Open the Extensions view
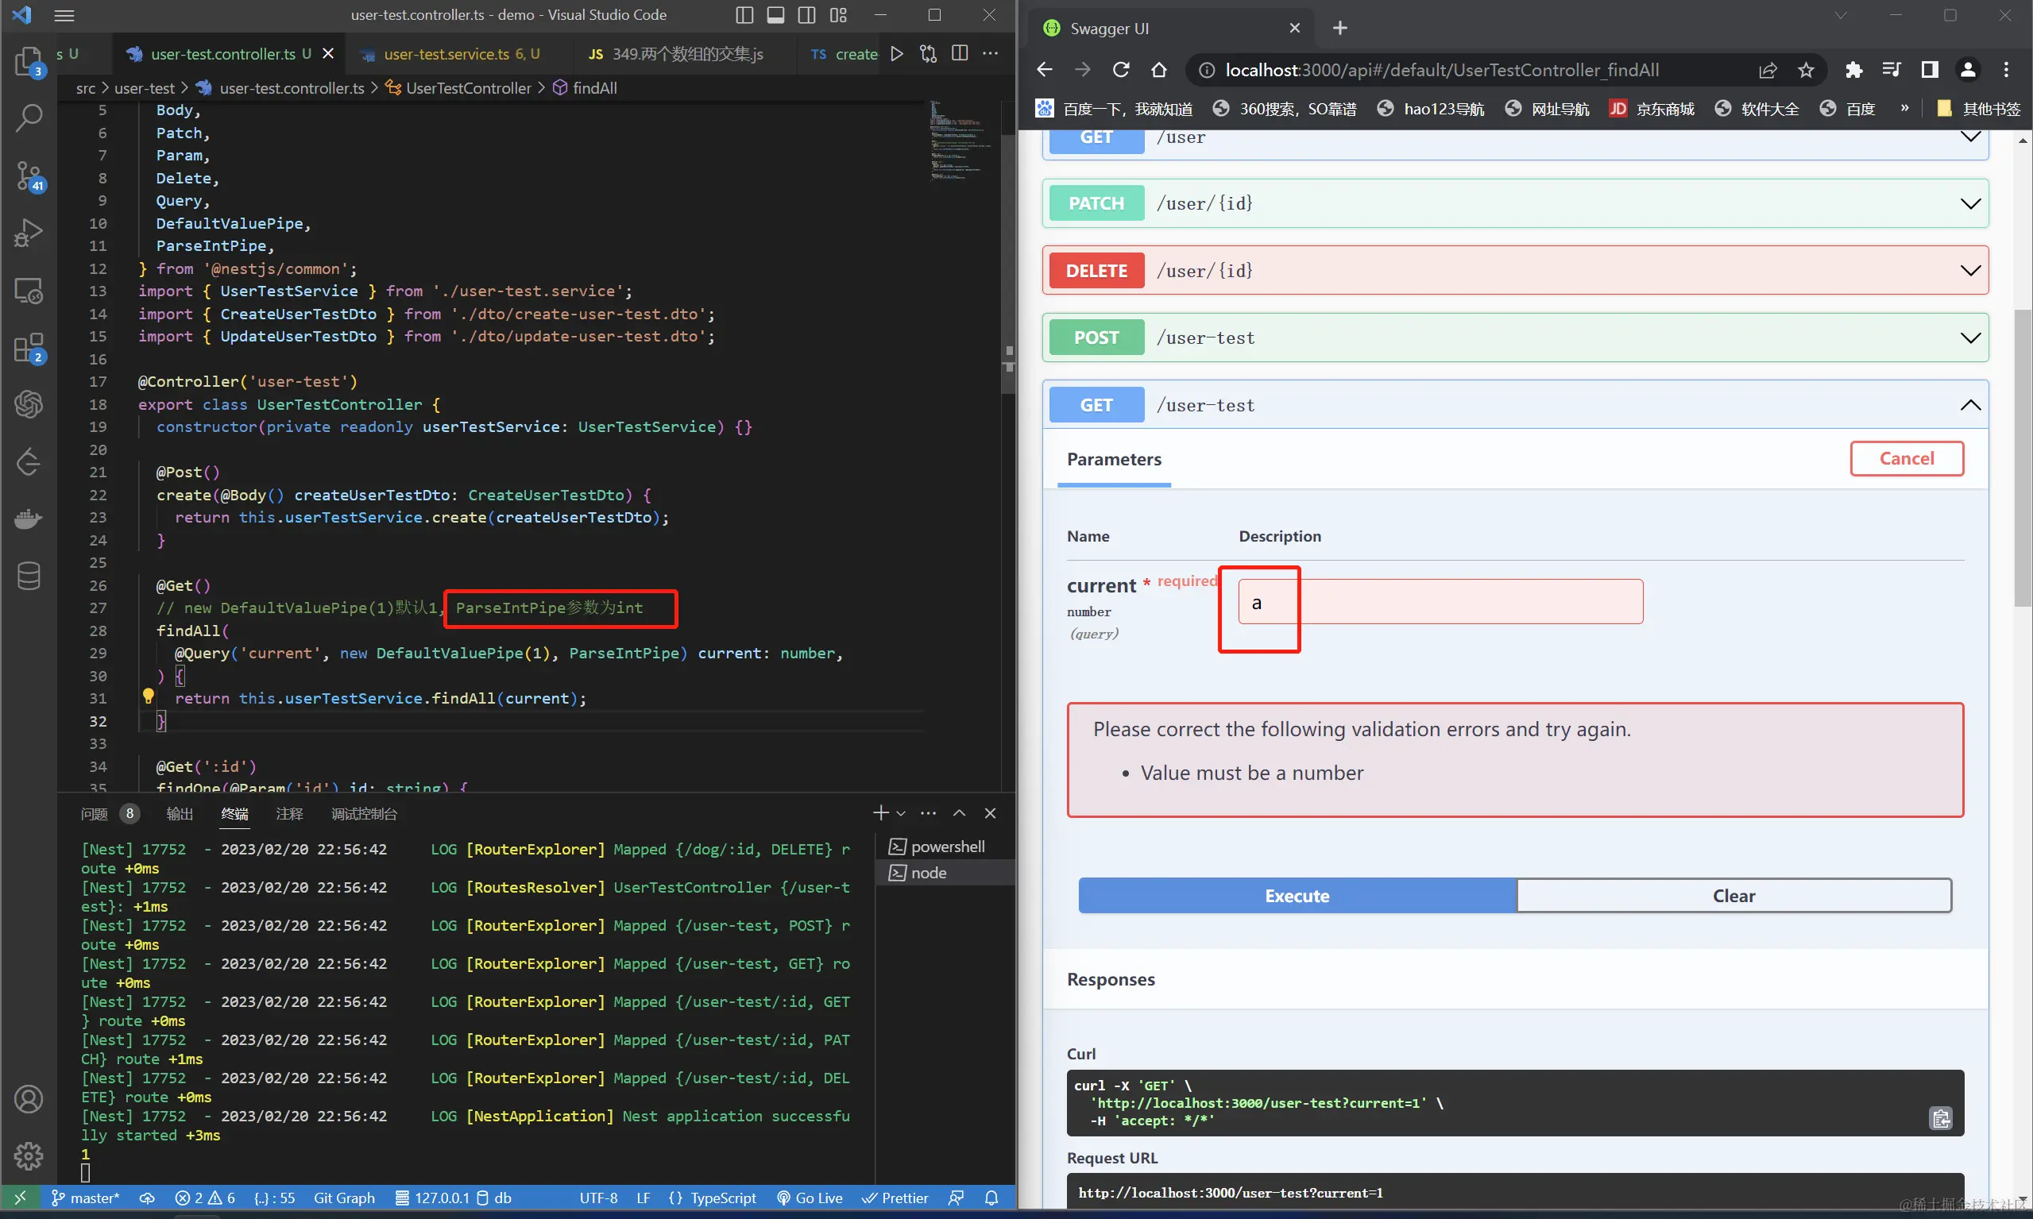 pos(29,349)
